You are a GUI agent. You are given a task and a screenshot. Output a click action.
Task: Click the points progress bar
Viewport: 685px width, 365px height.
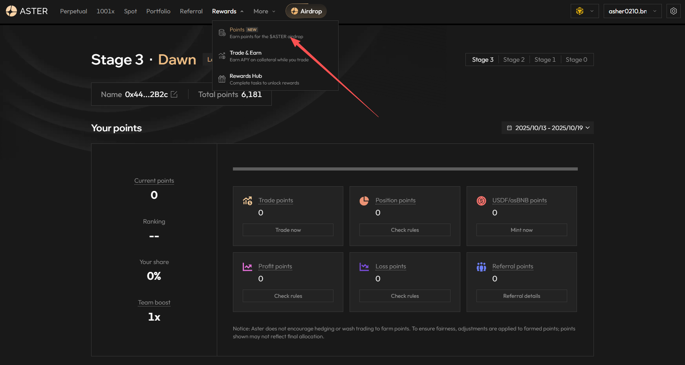point(405,169)
